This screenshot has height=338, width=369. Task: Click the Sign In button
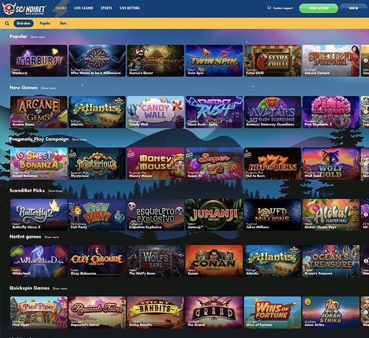click(x=353, y=8)
